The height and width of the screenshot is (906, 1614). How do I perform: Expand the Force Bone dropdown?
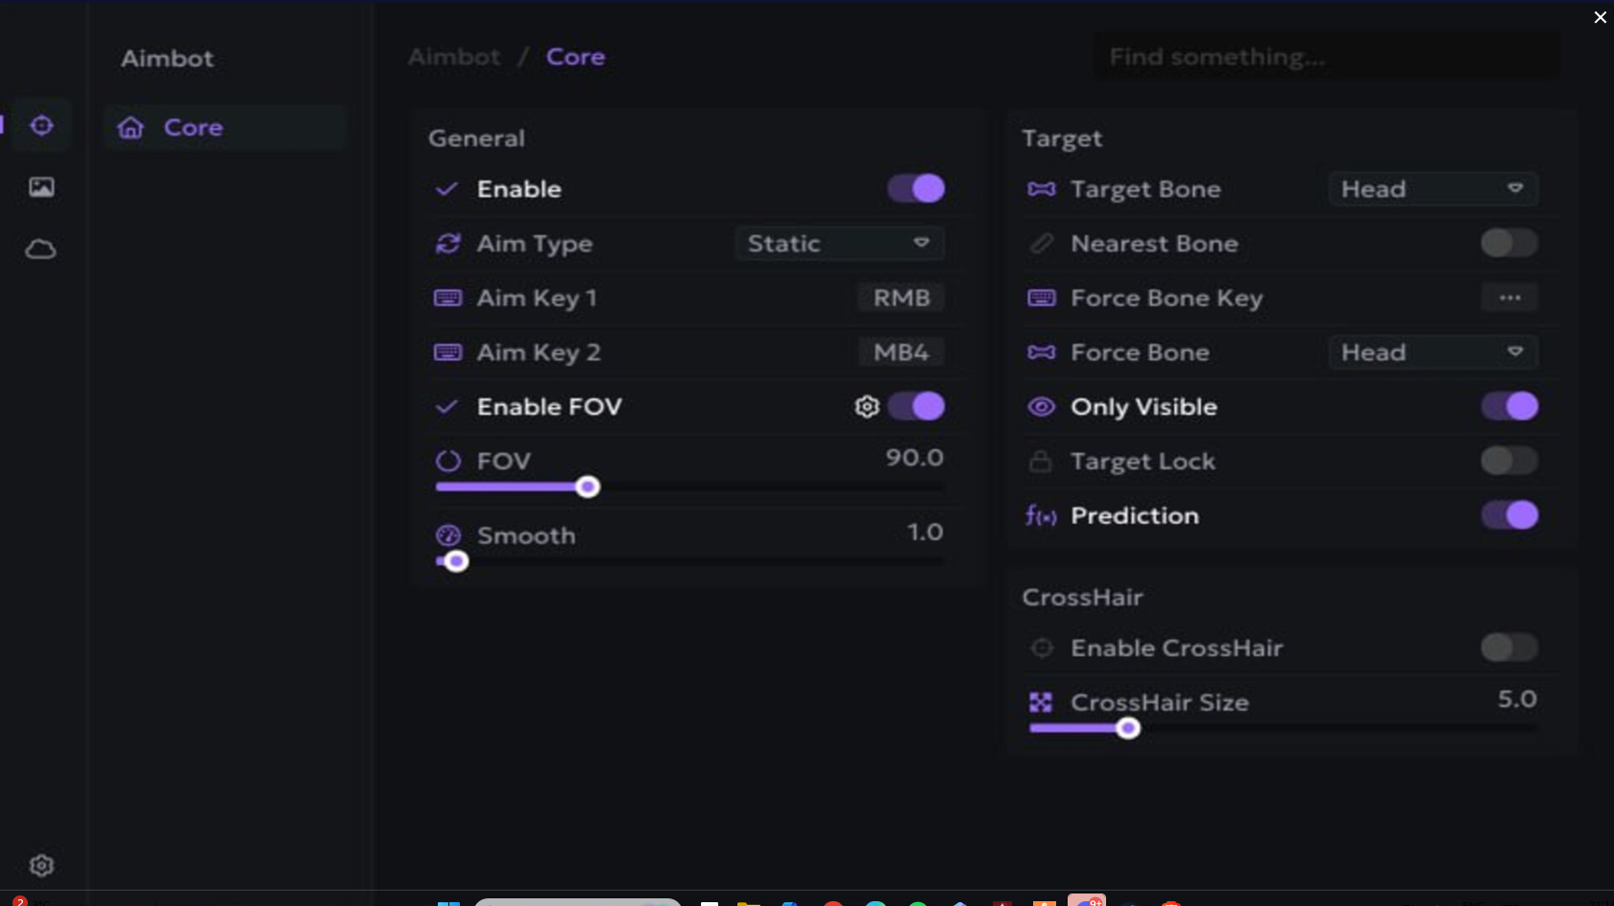point(1432,352)
